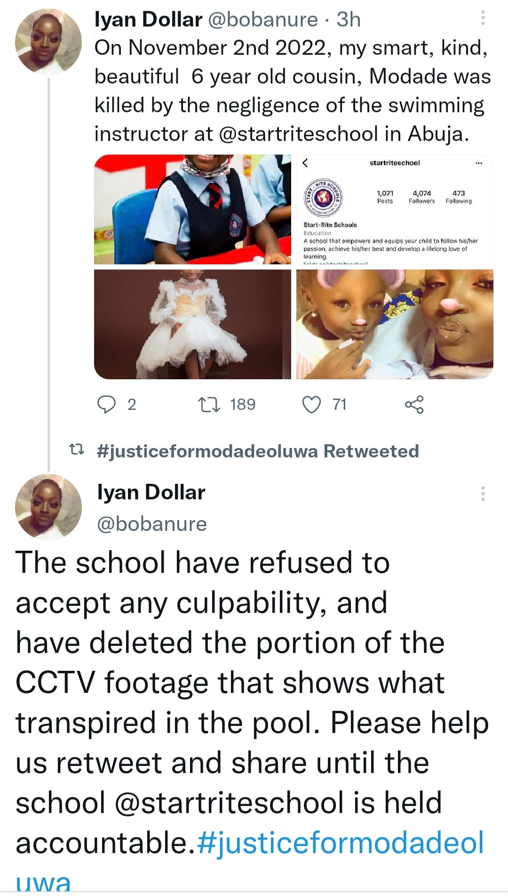
Task: Tap the 71 likes count
Action: pyautogui.click(x=339, y=404)
